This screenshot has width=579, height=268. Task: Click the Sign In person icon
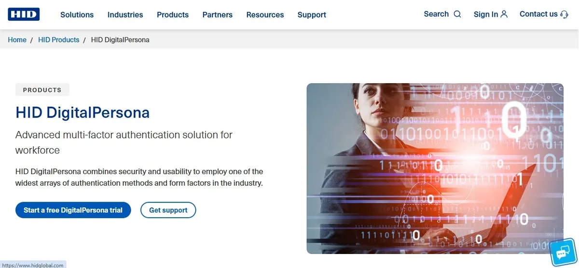pos(504,14)
